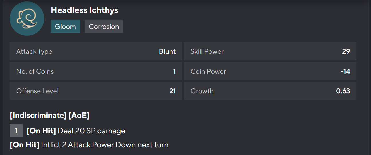Click the coin number 1 badge
This screenshot has width=371, height=155.
point(16,131)
